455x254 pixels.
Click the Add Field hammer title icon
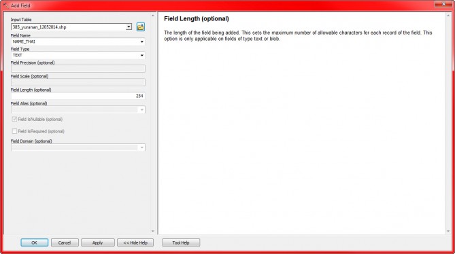[x=6, y=5]
